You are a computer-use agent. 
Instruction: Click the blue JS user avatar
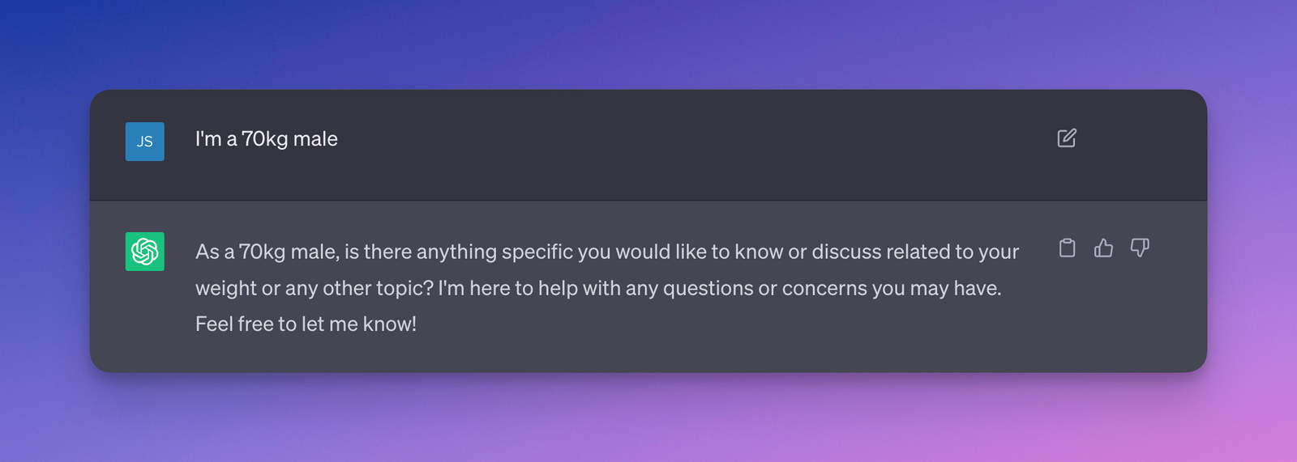click(x=145, y=142)
